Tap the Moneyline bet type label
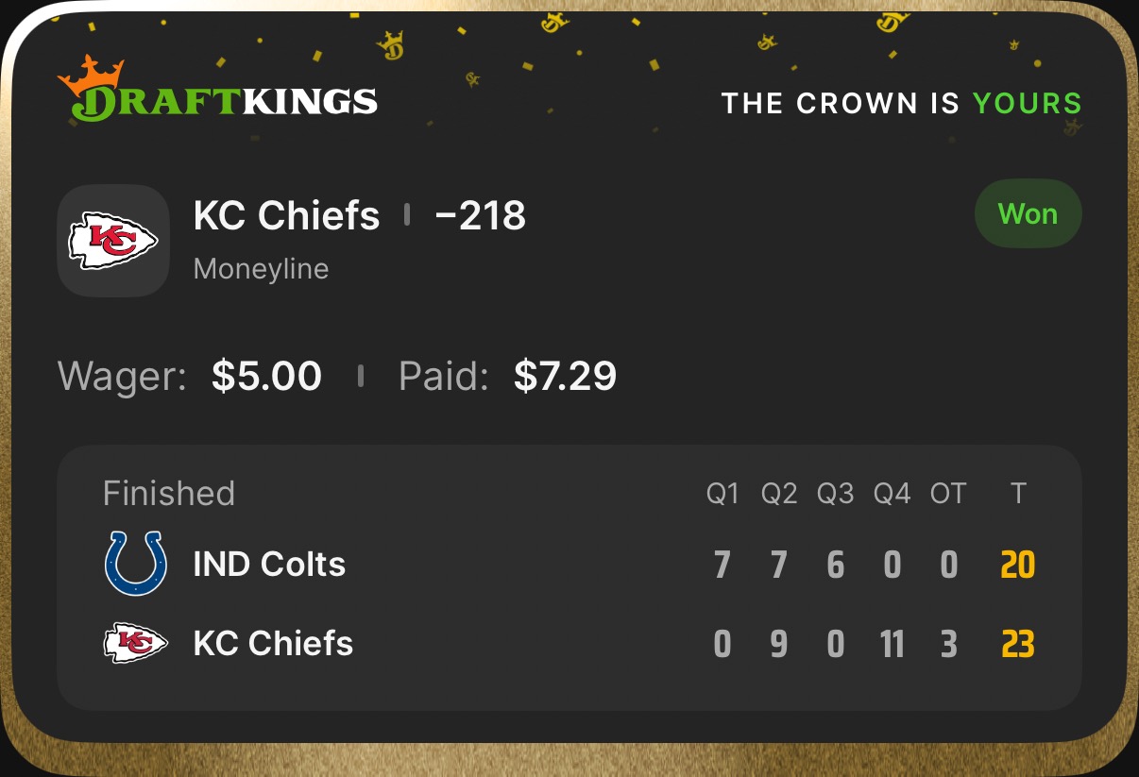Viewport: 1139px width, 777px height. (x=261, y=269)
